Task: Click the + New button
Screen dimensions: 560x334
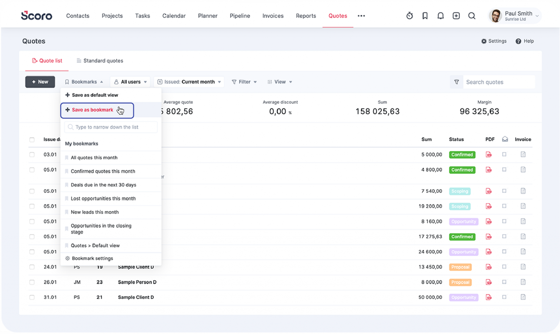Action: click(x=40, y=82)
